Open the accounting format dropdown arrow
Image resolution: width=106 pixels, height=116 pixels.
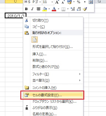74,2
